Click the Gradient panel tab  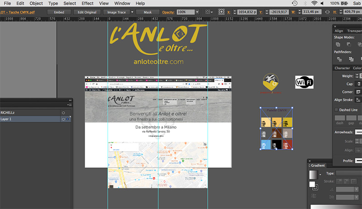click(x=316, y=166)
